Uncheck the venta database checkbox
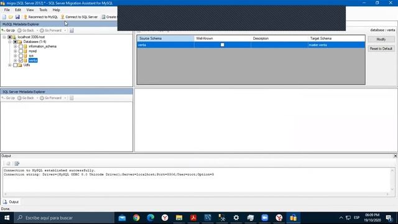 [x=21, y=60]
